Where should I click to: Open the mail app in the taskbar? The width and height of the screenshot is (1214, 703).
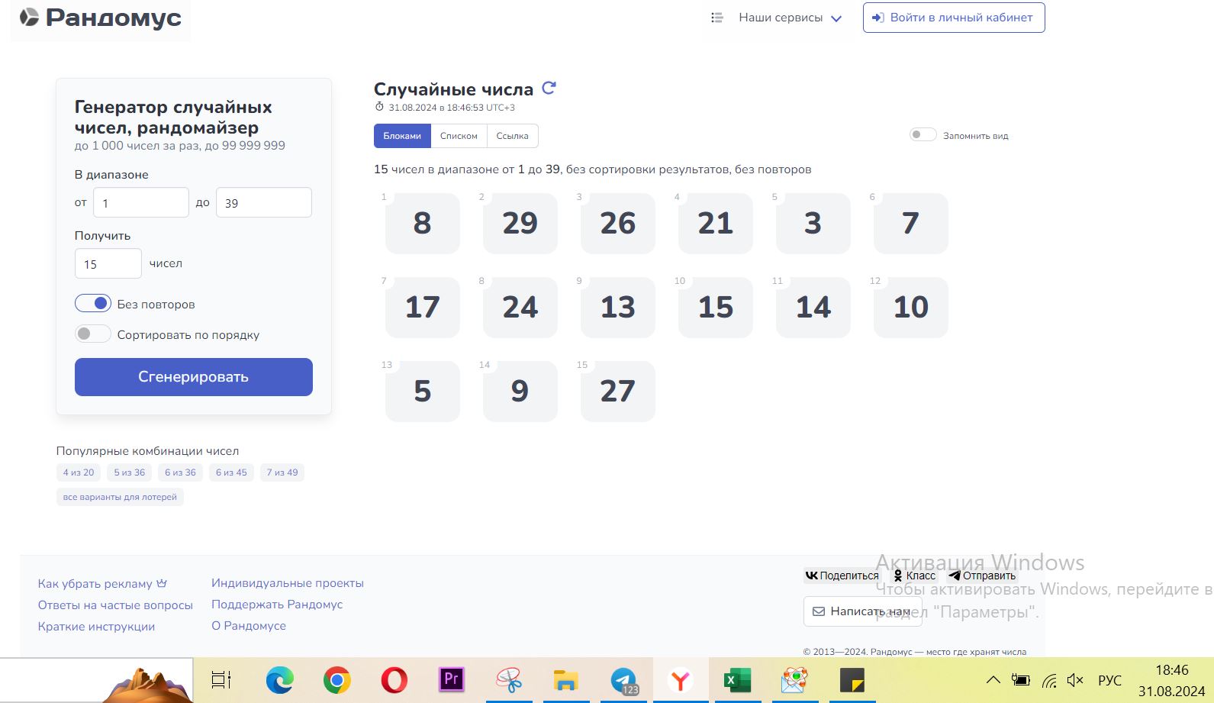click(794, 679)
